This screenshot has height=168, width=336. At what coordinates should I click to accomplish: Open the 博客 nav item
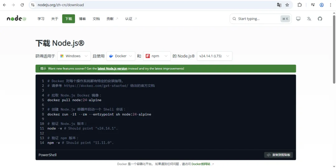click(x=82, y=19)
